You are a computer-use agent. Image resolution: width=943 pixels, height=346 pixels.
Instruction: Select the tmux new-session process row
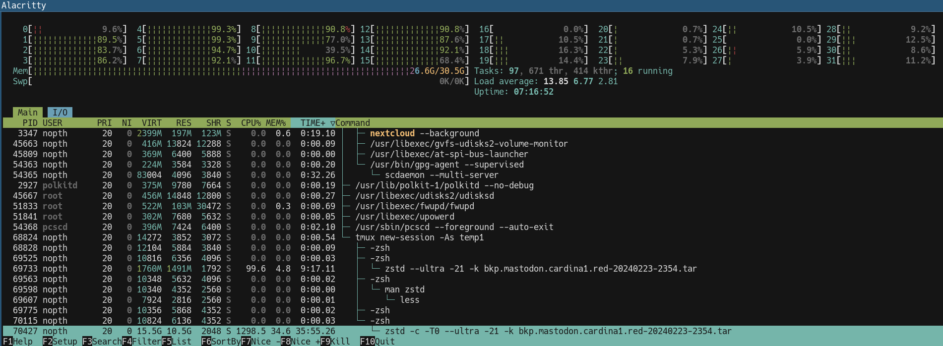(x=472, y=237)
